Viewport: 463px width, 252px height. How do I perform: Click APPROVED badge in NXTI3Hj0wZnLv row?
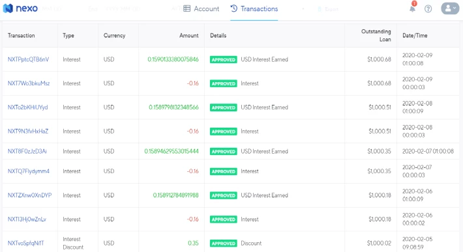[x=224, y=219]
